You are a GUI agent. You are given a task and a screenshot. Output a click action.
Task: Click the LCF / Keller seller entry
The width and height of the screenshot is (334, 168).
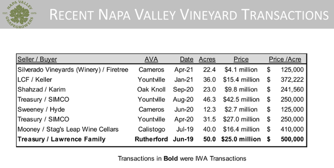click(35, 80)
